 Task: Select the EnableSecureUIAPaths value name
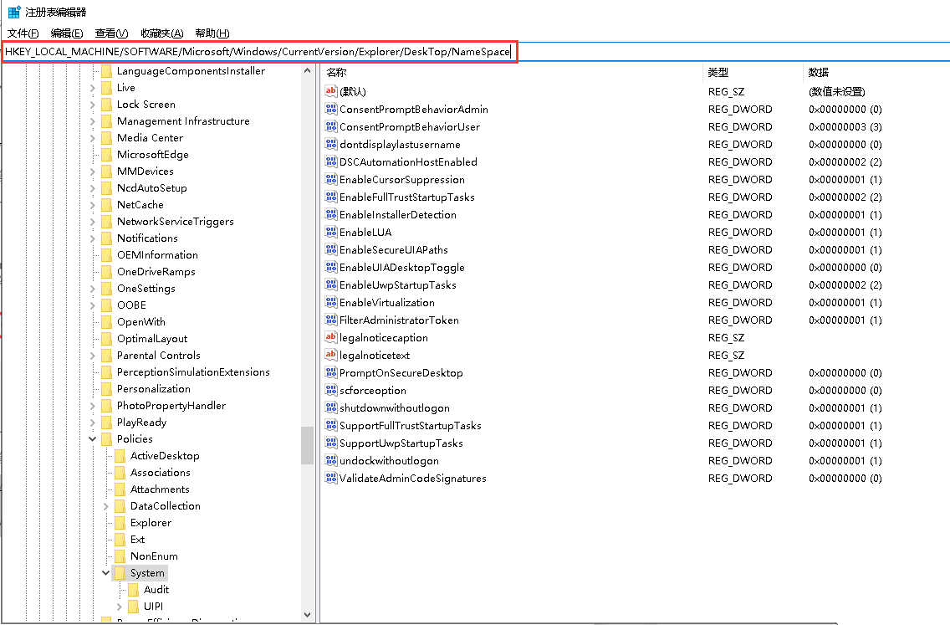[394, 250]
